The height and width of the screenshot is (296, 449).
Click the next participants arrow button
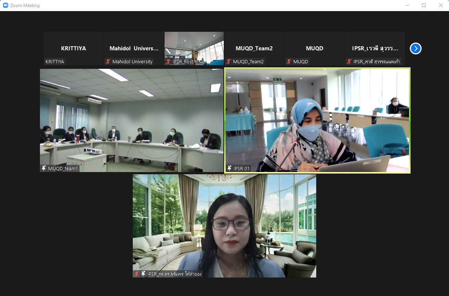415,48
